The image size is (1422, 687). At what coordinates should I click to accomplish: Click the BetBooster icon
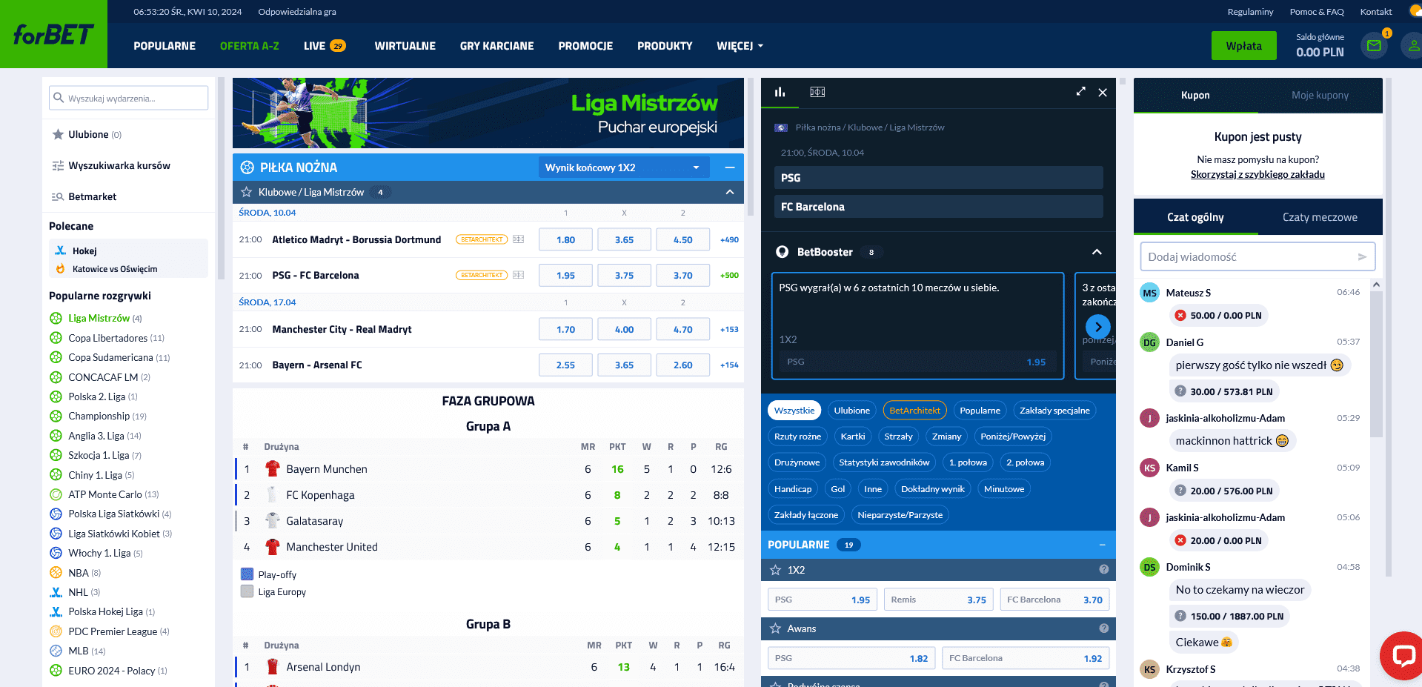click(782, 252)
